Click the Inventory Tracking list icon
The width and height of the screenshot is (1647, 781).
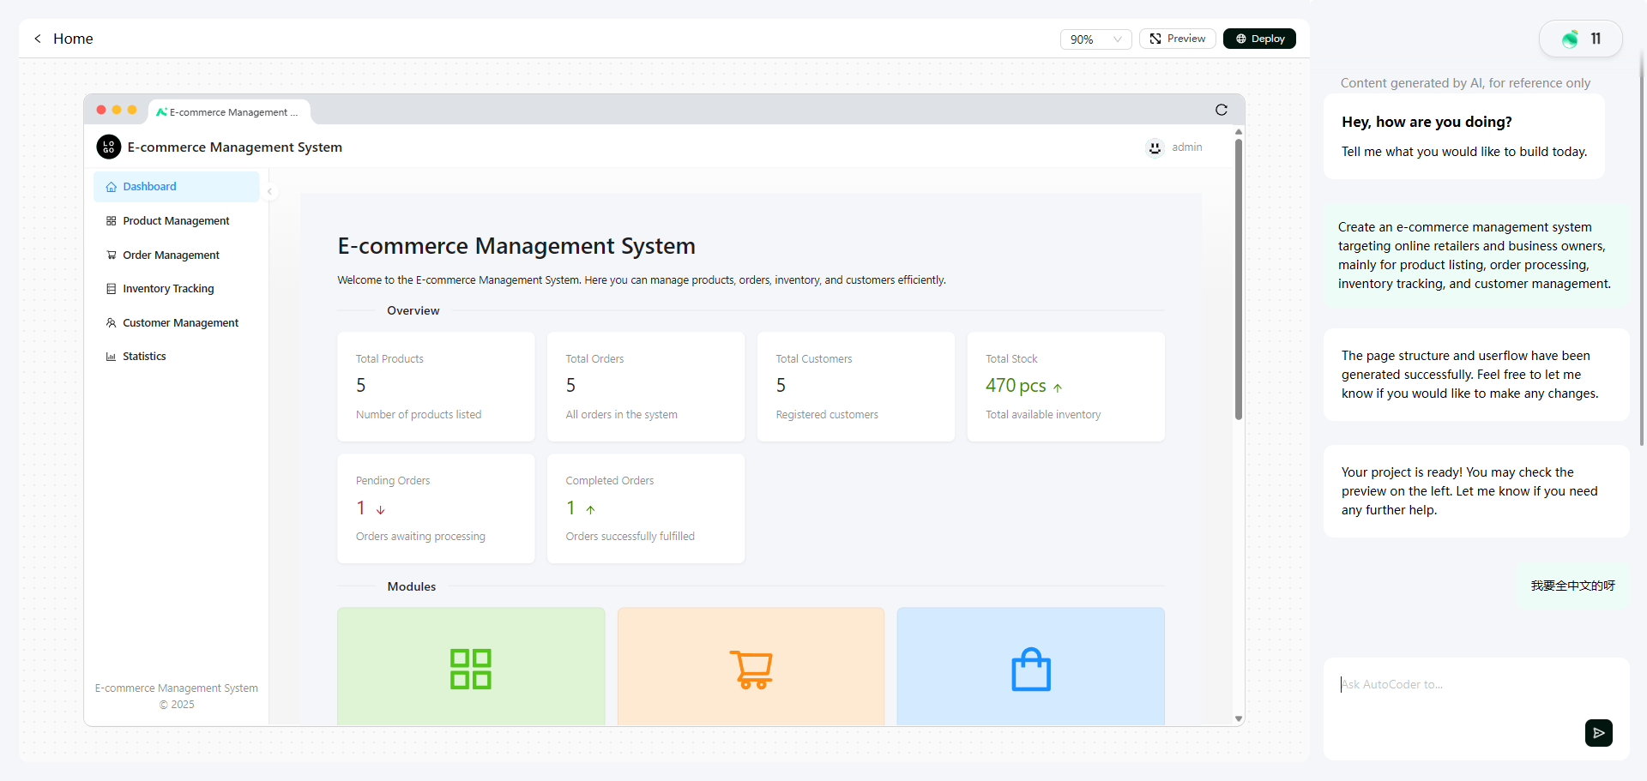(x=111, y=289)
